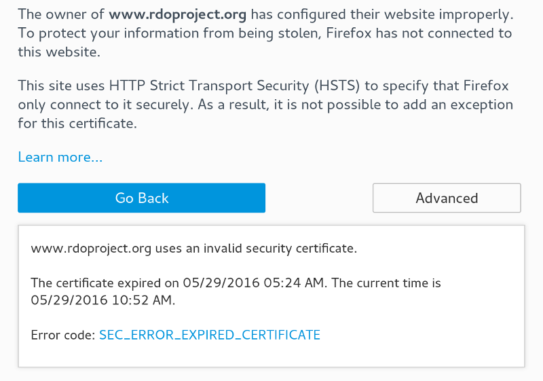Select the bold www.rdoproject.org domain name
Screen dimensions: 543x381
tap(177, 14)
